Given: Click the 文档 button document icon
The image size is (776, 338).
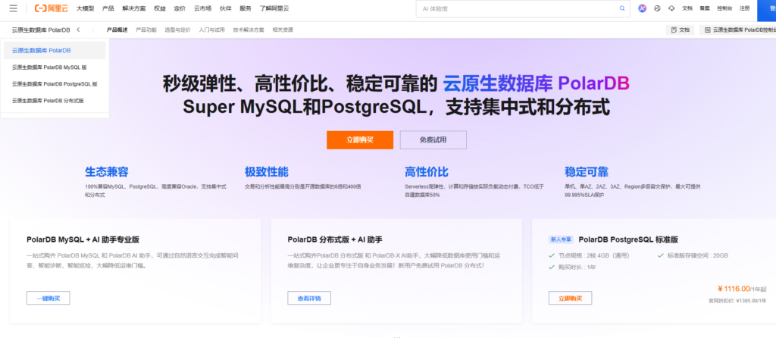Looking at the screenshot, I should coord(674,30).
